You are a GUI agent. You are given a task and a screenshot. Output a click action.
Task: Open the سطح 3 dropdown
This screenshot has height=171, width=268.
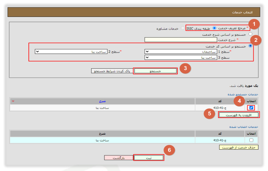tap(181, 57)
